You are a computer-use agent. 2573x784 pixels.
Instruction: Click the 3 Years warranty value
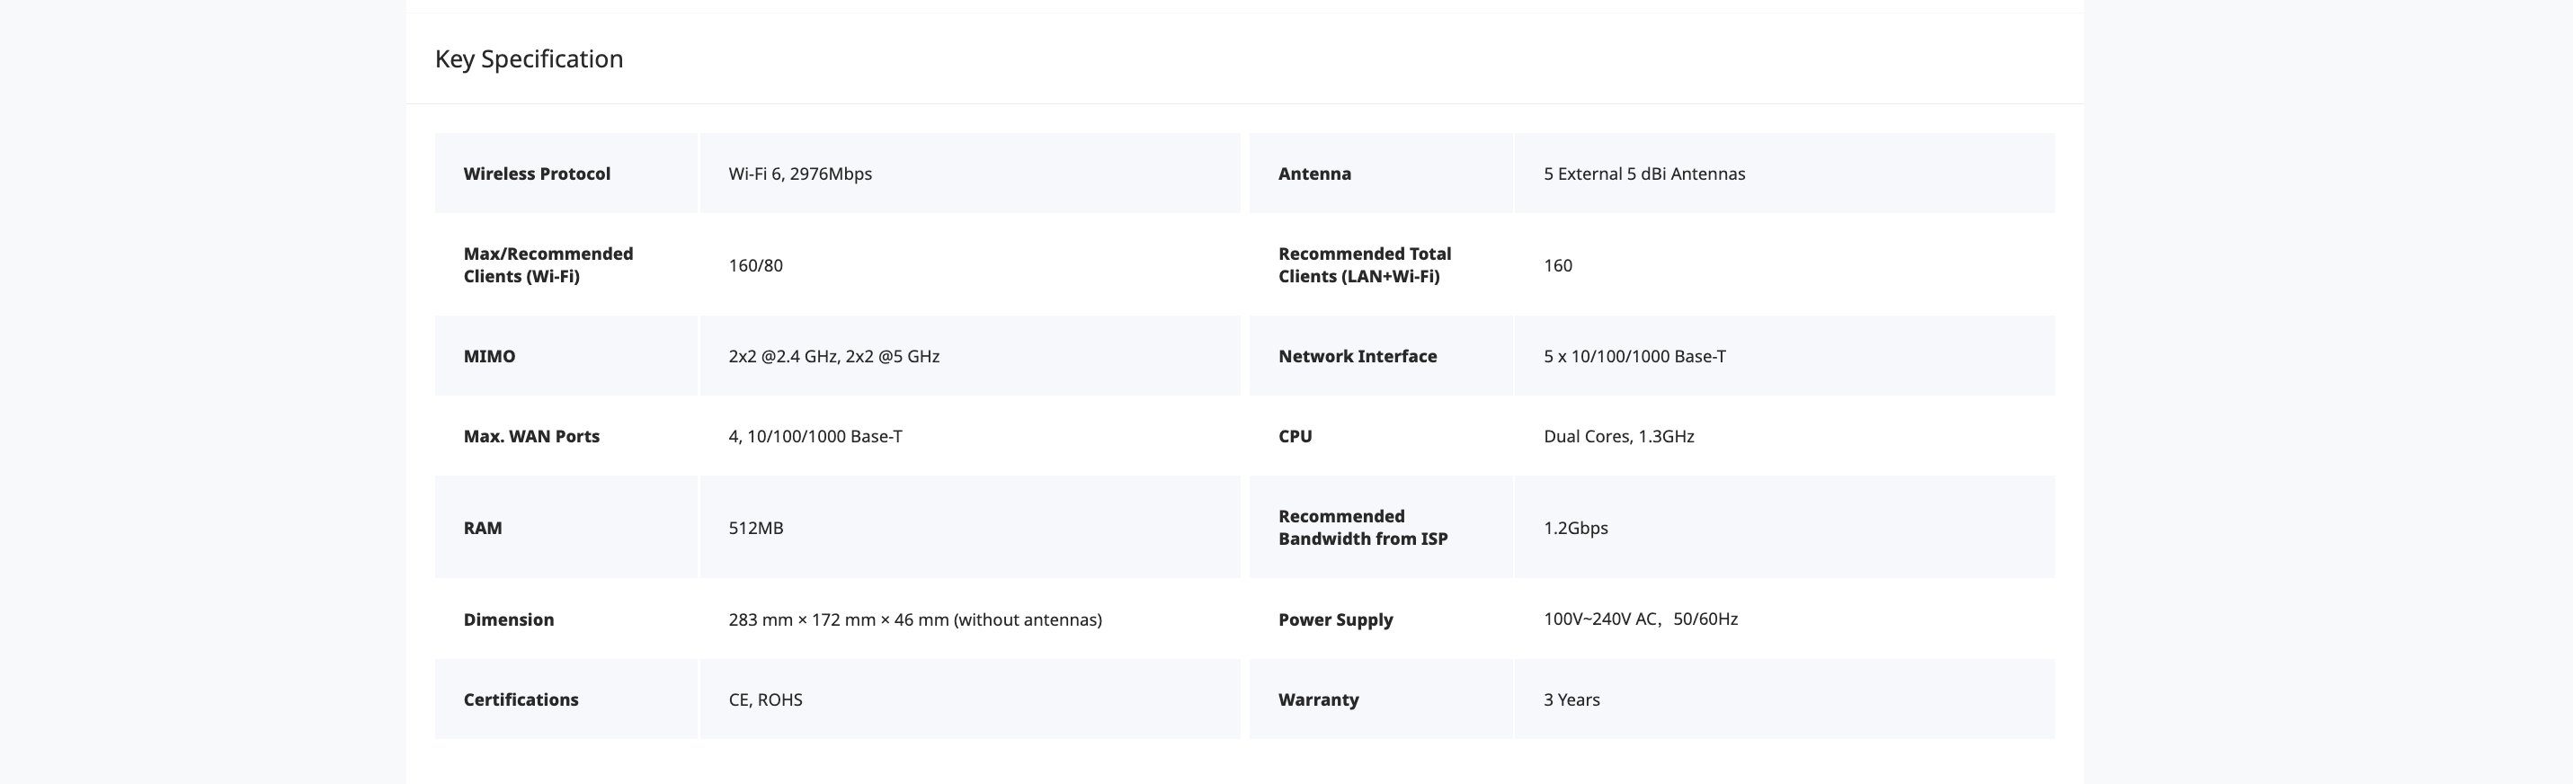[x=1571, y=700]
